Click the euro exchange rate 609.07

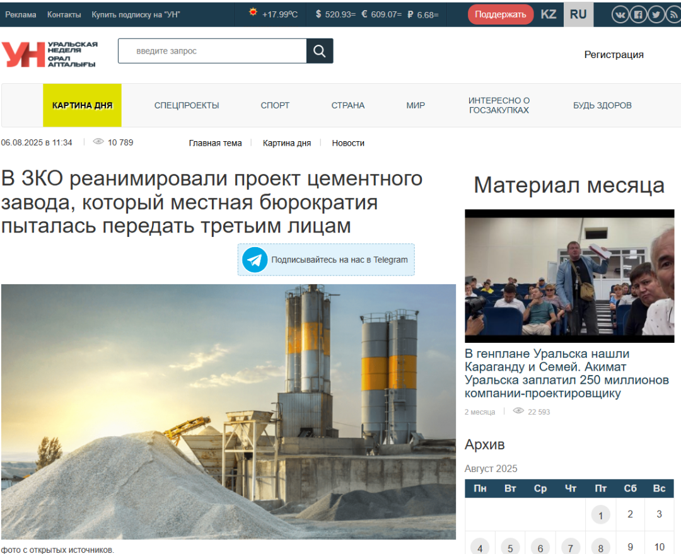click(x=381, y=14)
